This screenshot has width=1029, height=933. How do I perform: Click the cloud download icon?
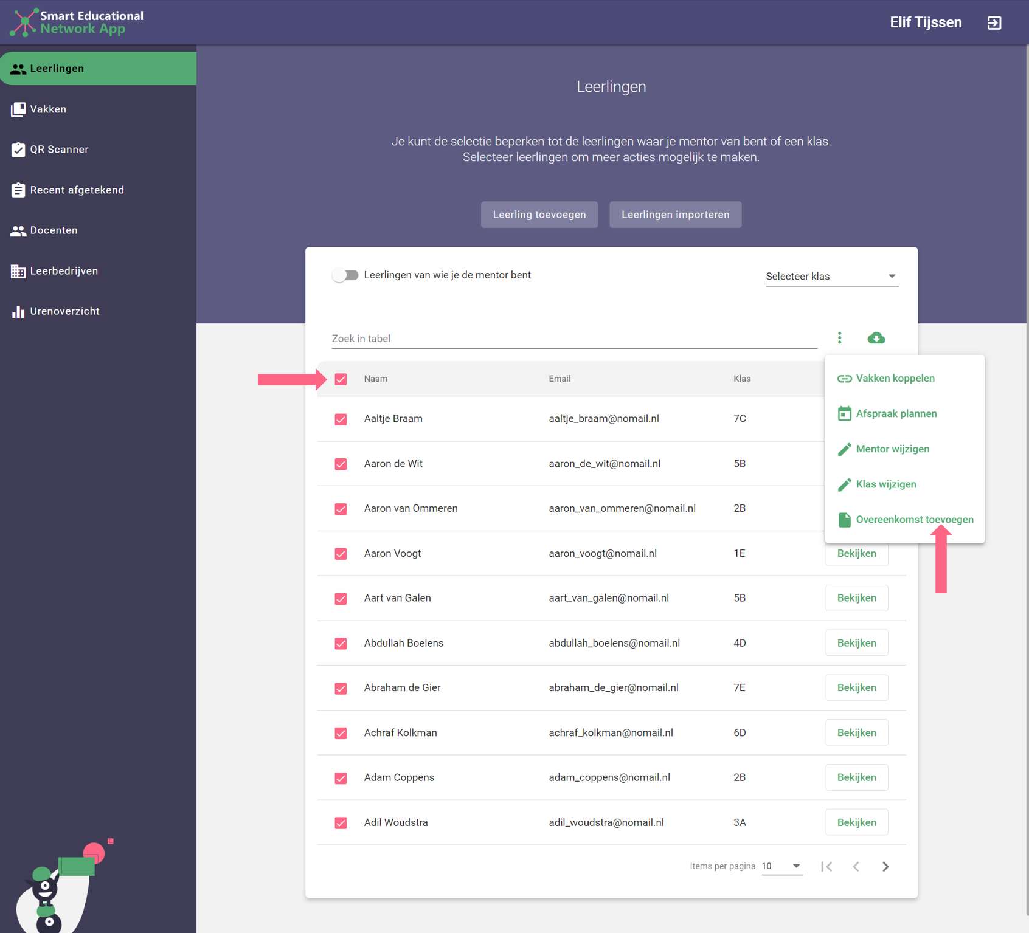(x=876, y=338)
